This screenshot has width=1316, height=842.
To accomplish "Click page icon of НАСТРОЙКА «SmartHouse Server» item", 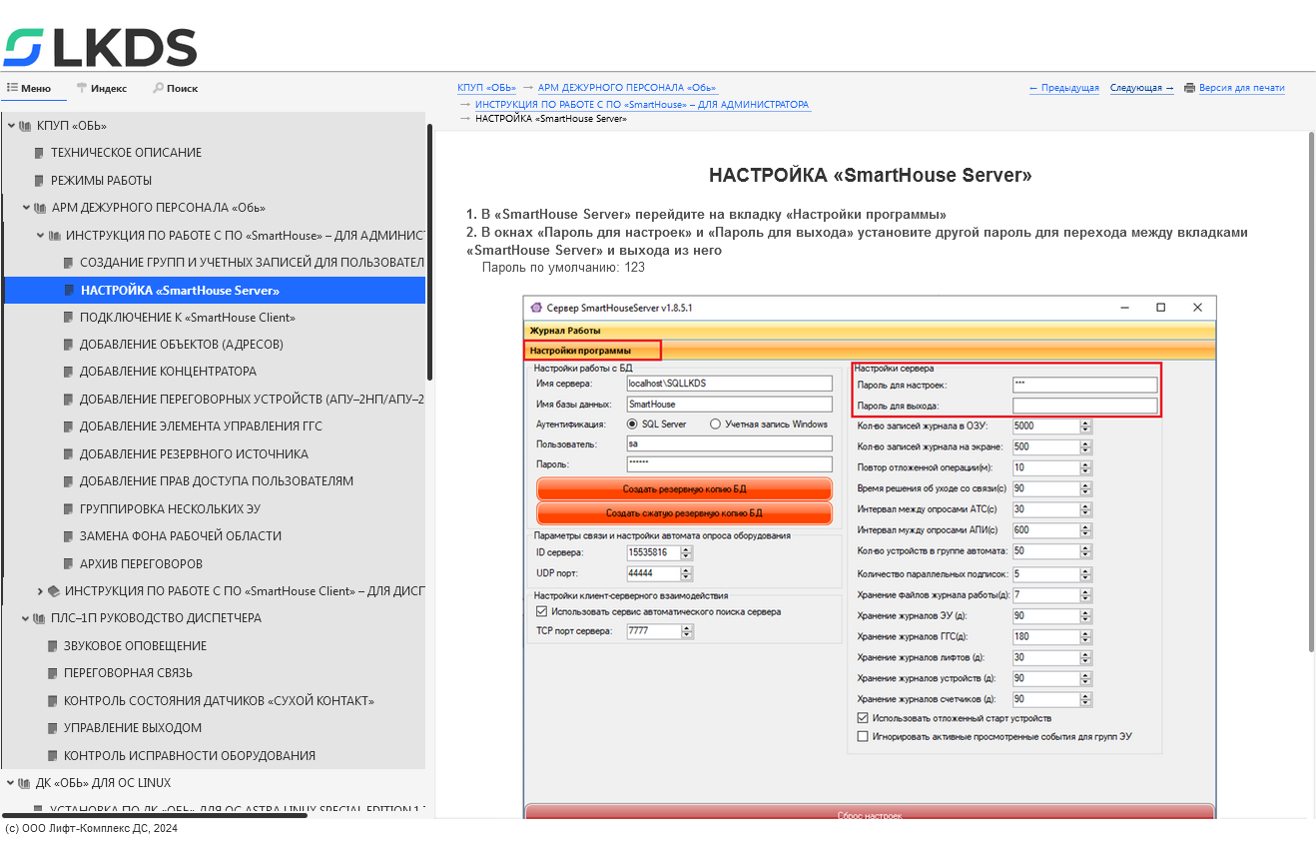I will click(69, 291).
